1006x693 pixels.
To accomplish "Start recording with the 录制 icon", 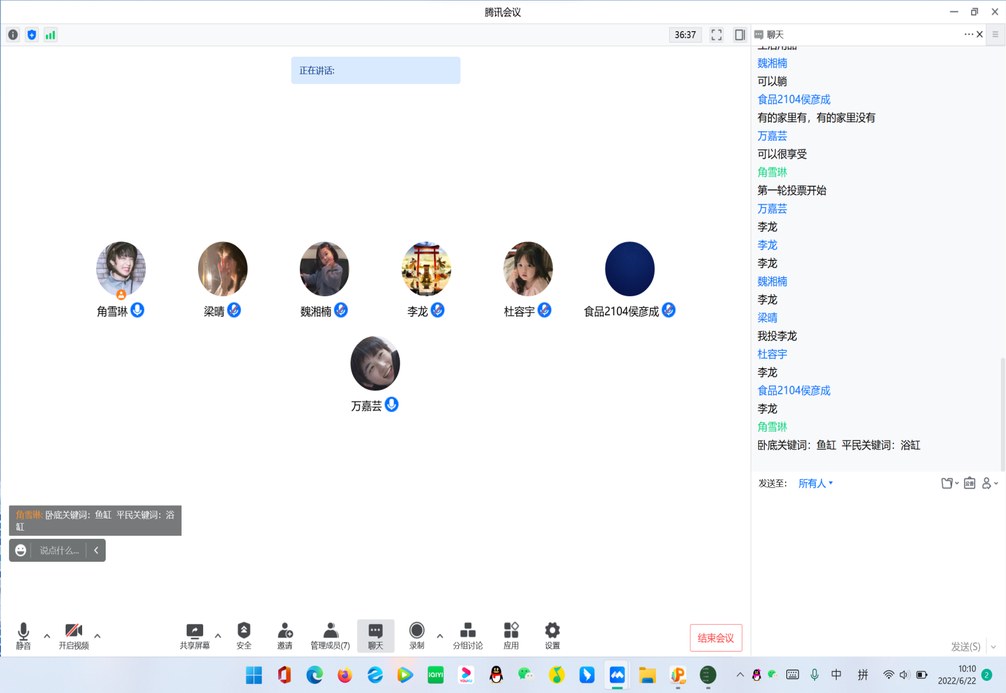I will pyautogui.click(x=416, y=635).
